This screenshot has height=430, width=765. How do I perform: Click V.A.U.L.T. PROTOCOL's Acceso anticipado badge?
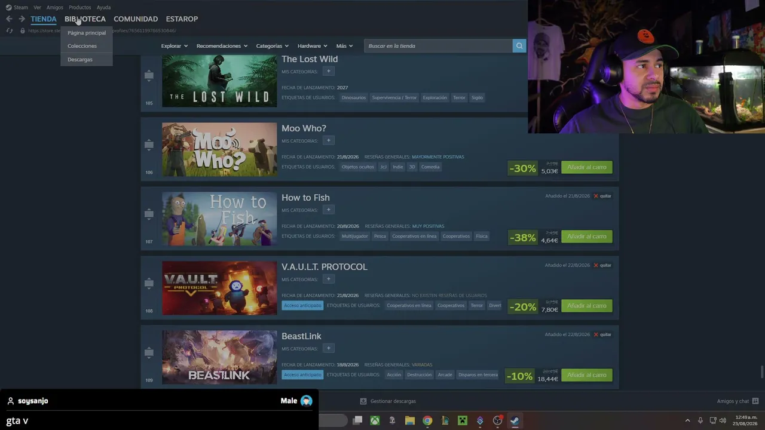click(x=302, y=306)
